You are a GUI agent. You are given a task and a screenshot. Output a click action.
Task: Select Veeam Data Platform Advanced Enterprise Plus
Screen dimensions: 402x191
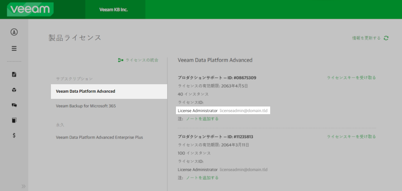99,137
